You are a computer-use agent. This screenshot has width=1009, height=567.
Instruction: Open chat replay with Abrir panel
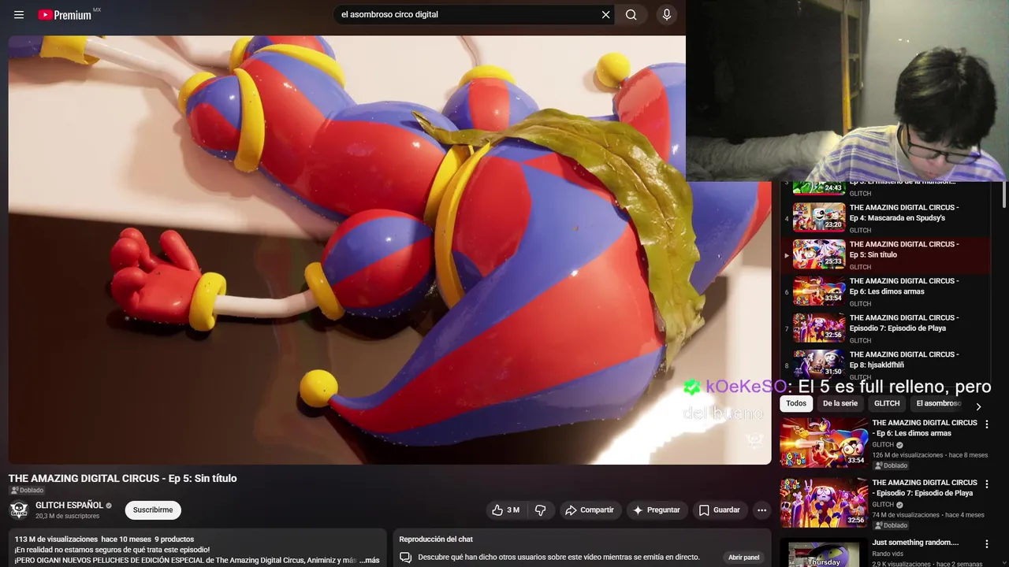point(743,558)
